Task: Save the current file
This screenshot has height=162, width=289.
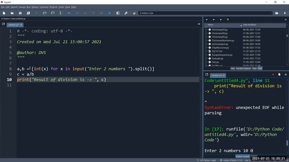Action: [20, 13]
